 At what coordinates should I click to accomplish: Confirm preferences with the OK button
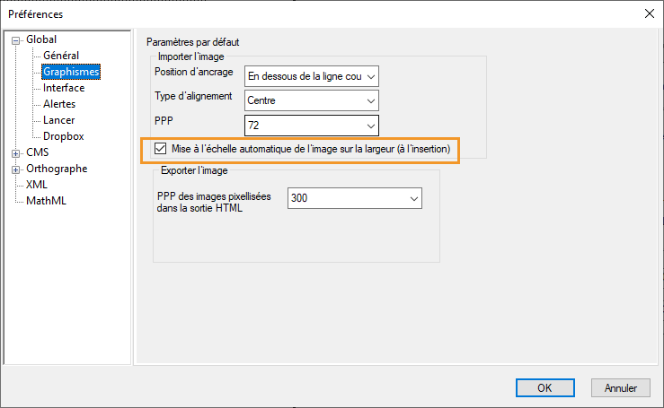click(544, 388)
